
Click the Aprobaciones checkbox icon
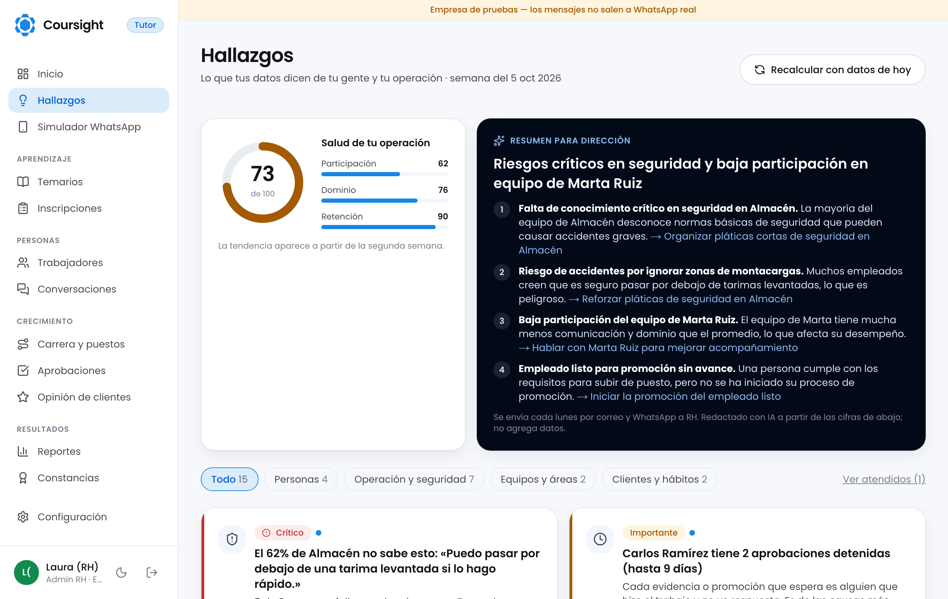(x=23, y=371)
